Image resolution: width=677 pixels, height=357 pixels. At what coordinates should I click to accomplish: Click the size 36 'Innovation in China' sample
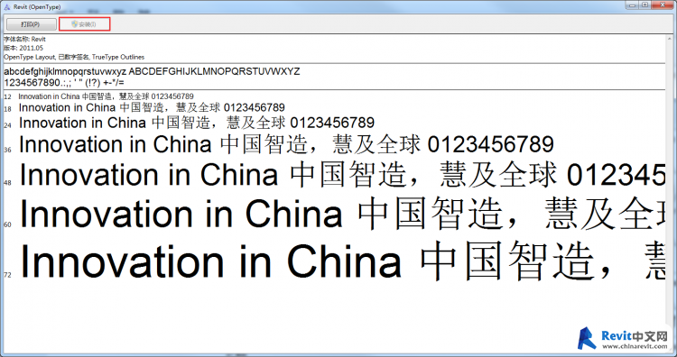tap(286, 144)
